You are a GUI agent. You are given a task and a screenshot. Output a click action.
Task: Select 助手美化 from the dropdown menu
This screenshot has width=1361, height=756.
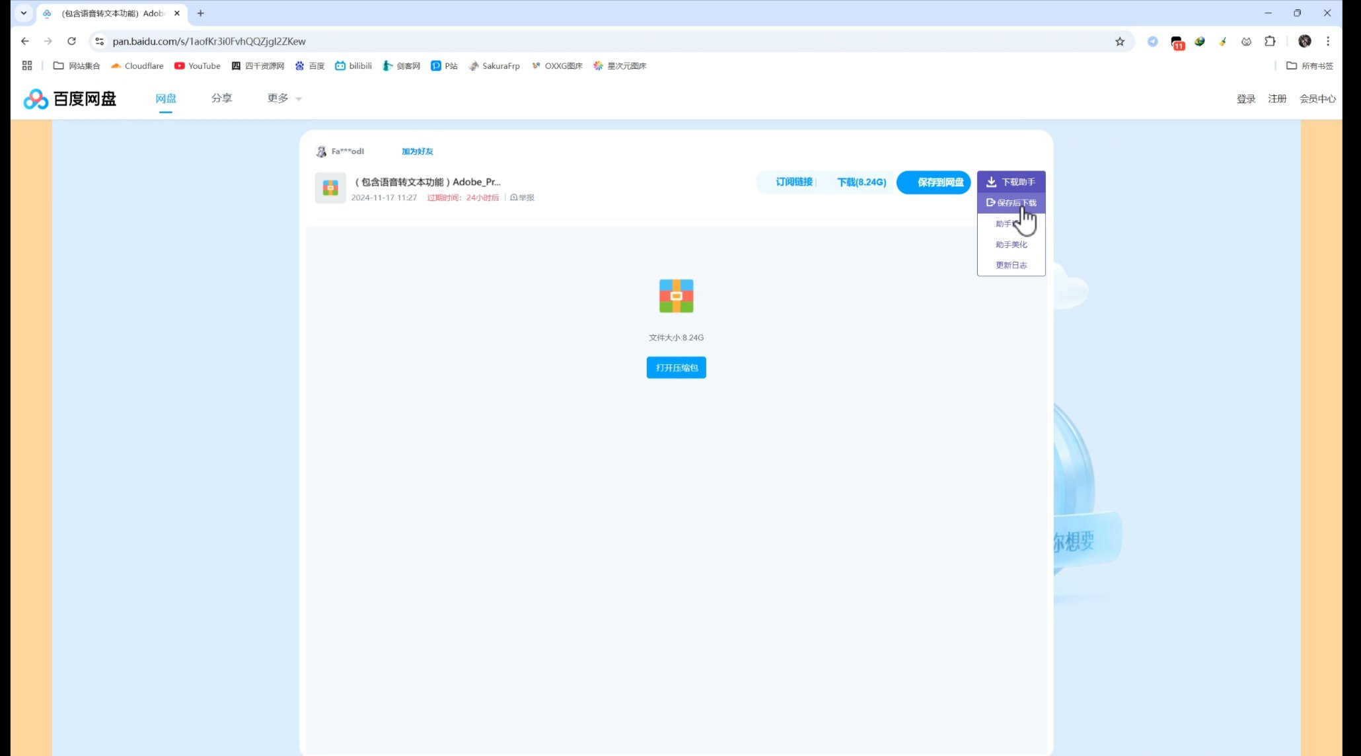coord(1011,245)
